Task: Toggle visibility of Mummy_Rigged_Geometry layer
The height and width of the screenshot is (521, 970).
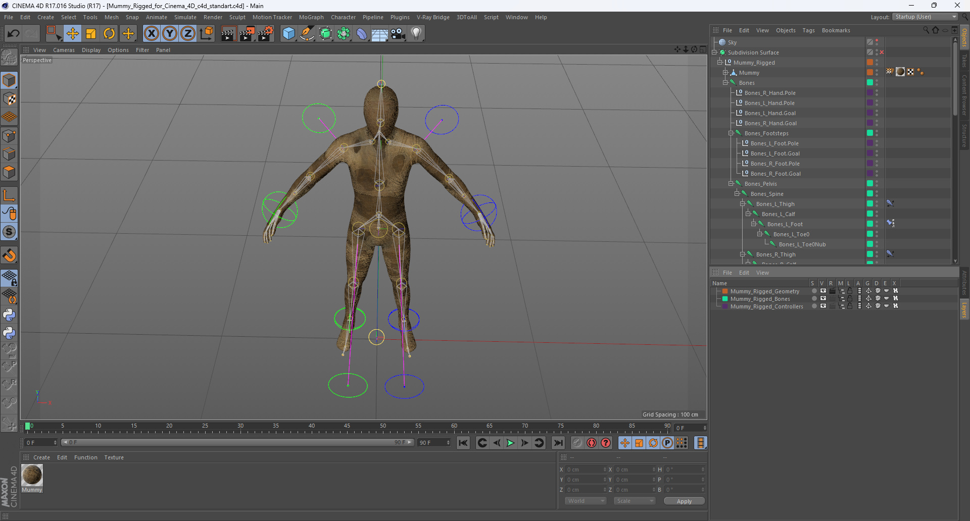Action: [823, 291]
